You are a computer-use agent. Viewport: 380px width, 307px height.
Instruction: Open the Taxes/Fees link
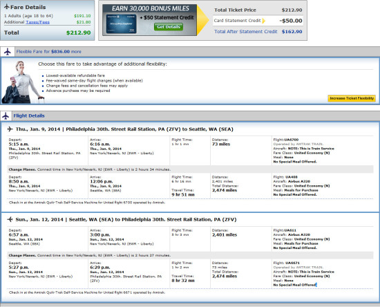point(37,22)
